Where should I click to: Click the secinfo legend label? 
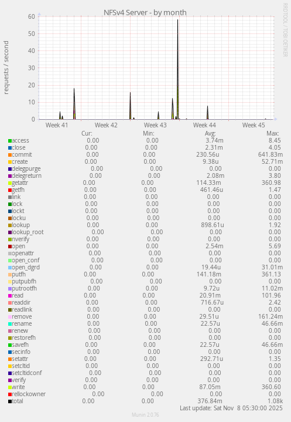[21, 352]
